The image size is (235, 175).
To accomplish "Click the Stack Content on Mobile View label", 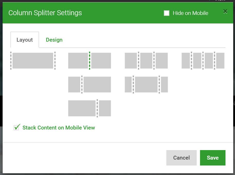I will [x=59, y=127].
